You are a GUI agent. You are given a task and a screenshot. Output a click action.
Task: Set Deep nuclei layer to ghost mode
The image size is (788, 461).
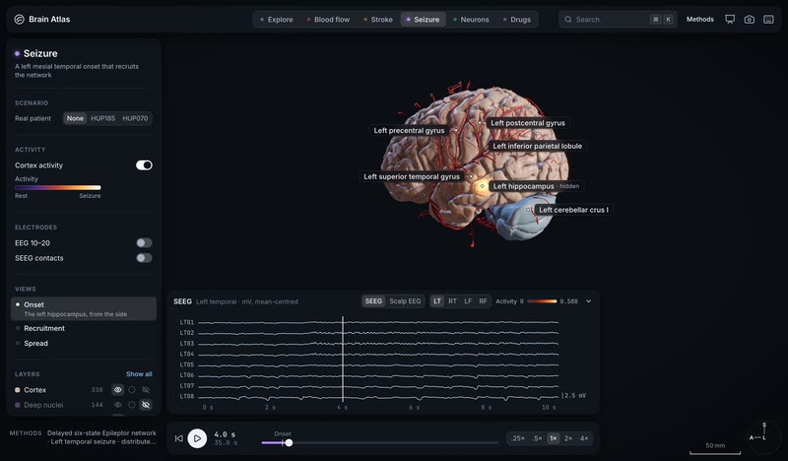pos(132,405)
